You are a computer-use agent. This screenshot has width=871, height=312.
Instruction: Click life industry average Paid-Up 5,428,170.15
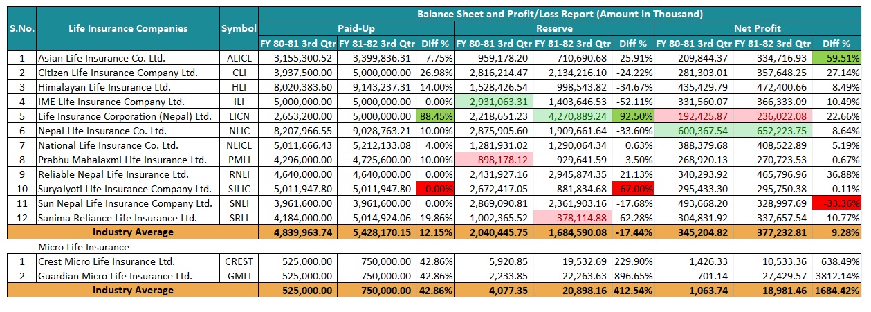(375, 232)
